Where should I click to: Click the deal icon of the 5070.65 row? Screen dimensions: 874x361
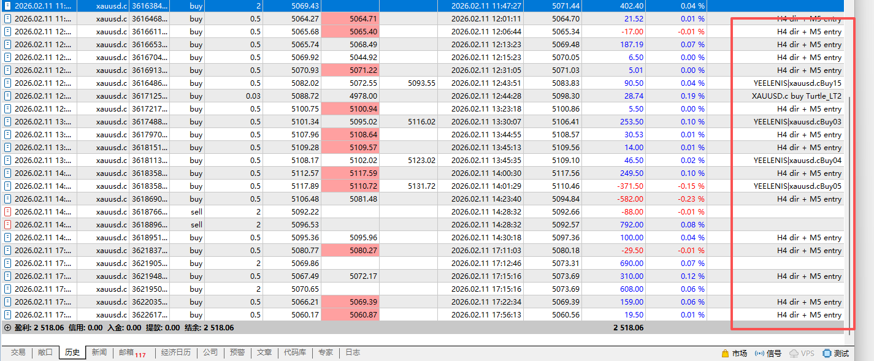click(7, 289)
